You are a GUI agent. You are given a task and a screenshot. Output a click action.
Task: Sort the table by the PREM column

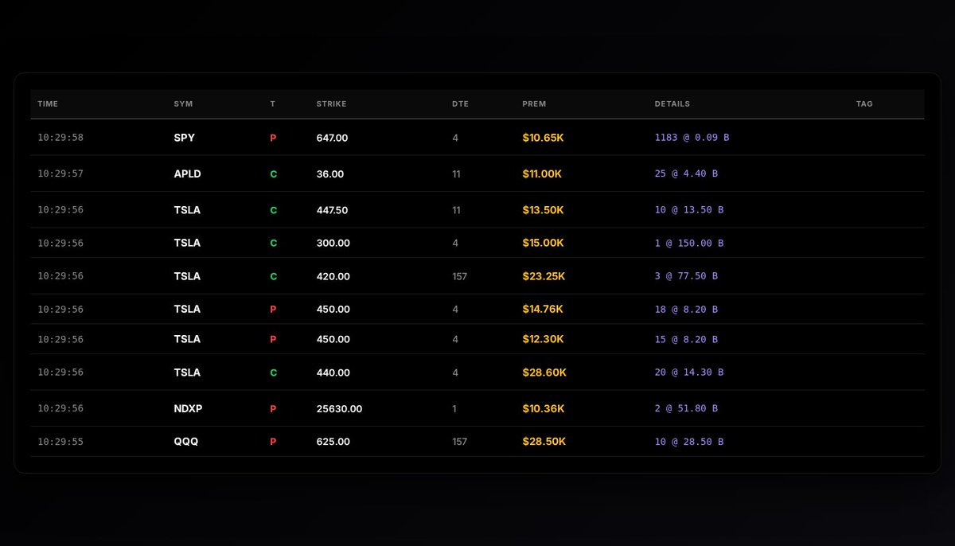[534, 103]
